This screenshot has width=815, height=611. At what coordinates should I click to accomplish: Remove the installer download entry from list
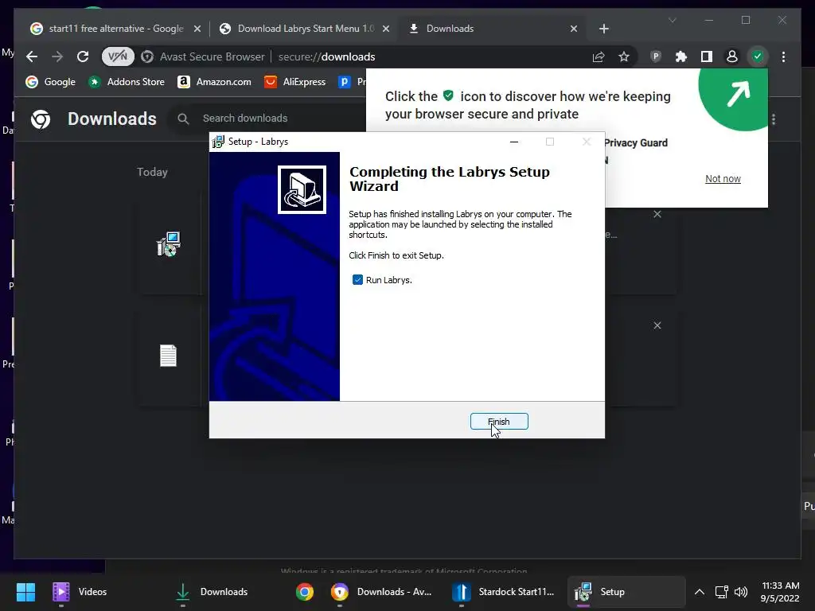click(657, 214)
